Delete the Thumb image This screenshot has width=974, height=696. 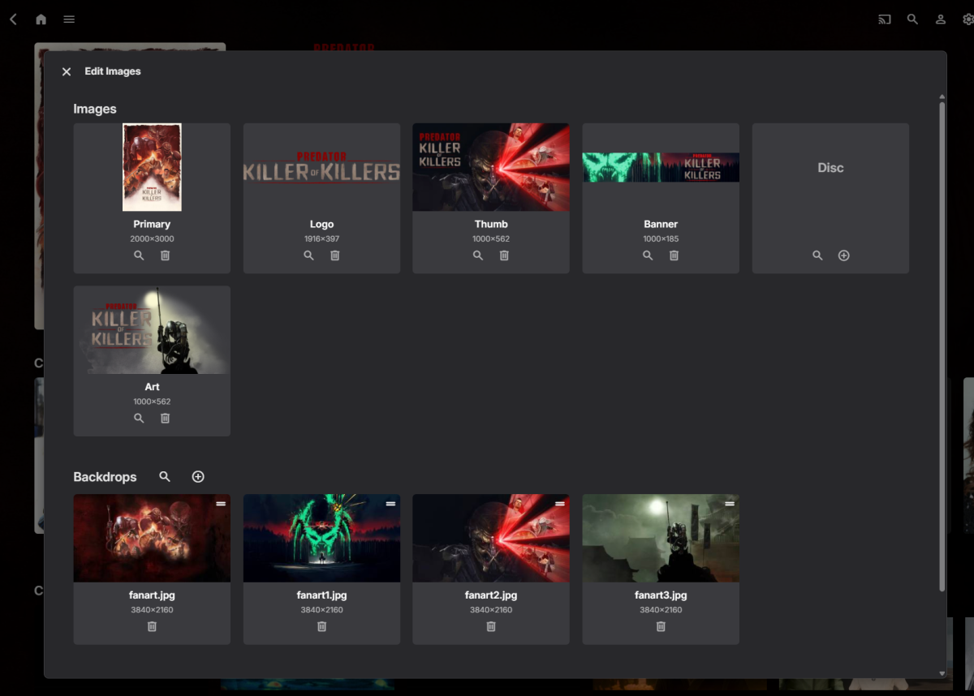tap(504, 256)
